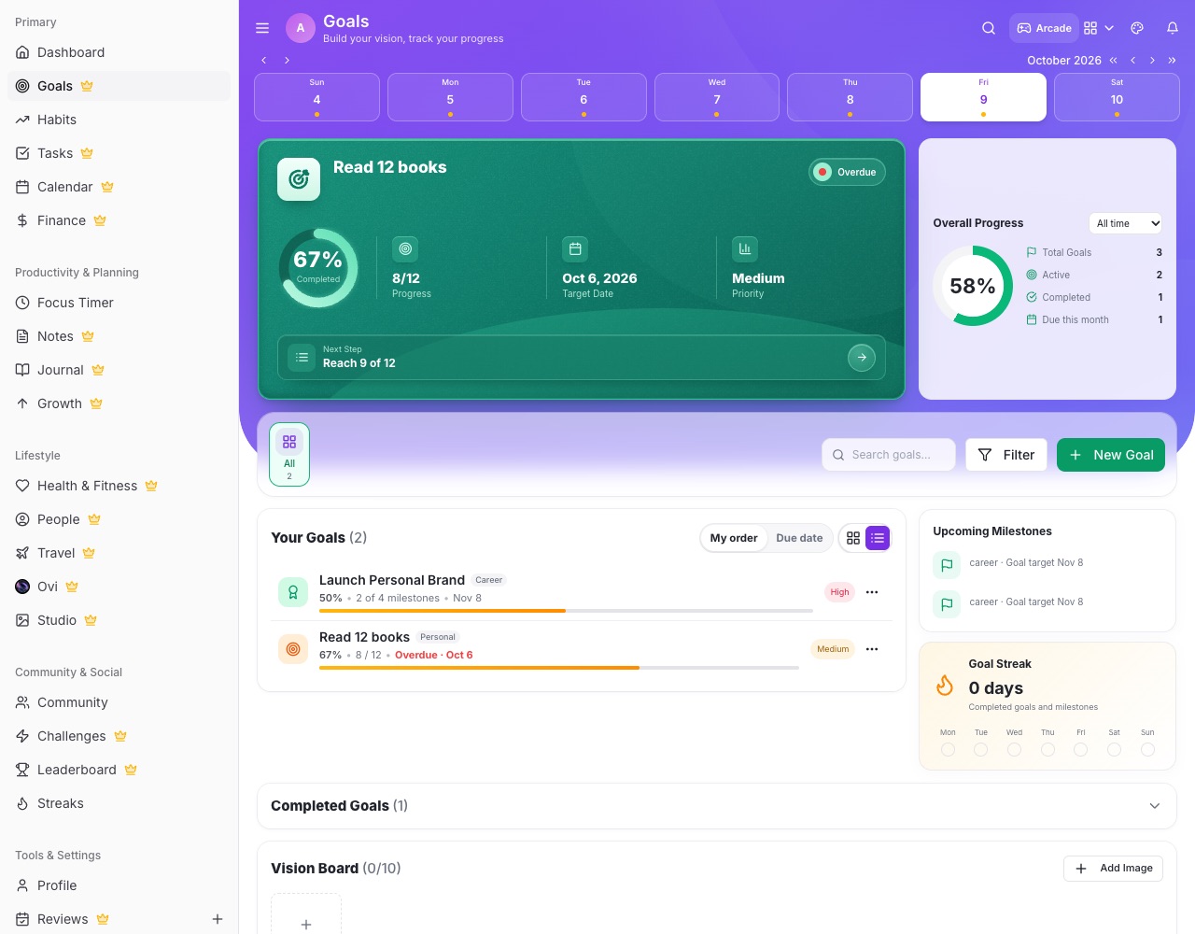This screenshot has width=1195, height=934.
Task: Click the search magnifier icon in header
Action: [x=989, y=28]
